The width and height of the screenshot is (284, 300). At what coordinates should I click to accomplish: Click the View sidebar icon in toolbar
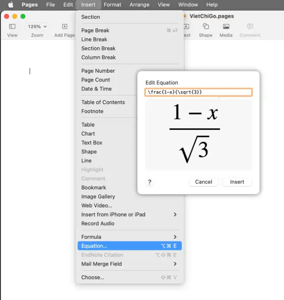12,27
